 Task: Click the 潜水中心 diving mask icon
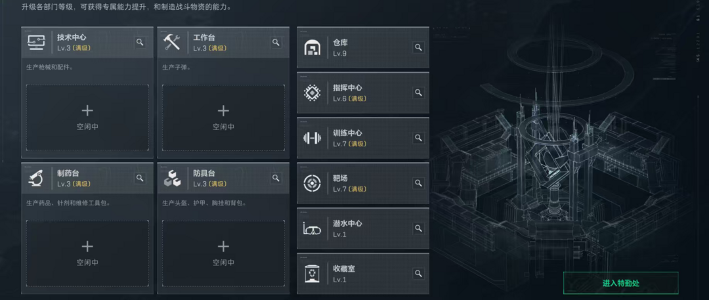tap(312, 228)
